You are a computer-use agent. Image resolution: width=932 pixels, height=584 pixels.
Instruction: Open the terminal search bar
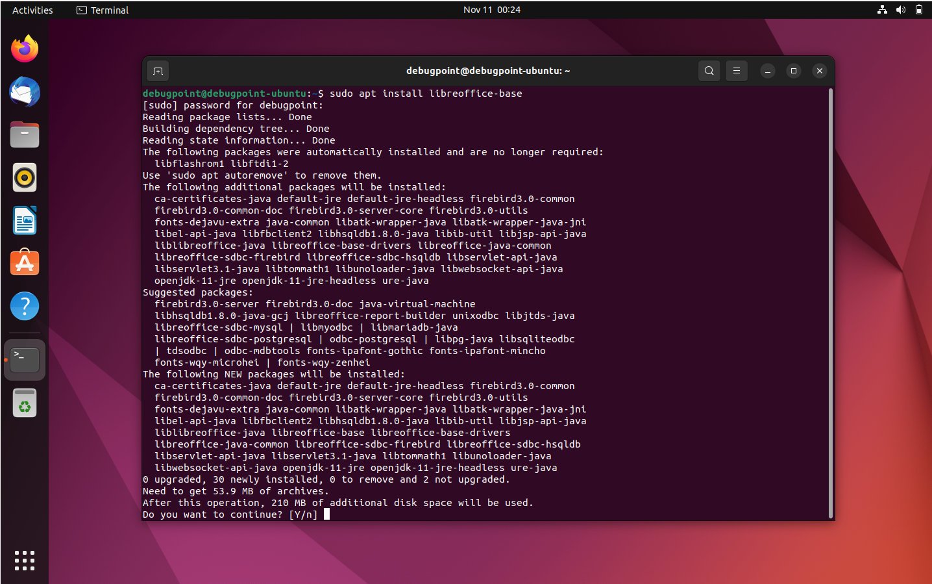point(709,71)
